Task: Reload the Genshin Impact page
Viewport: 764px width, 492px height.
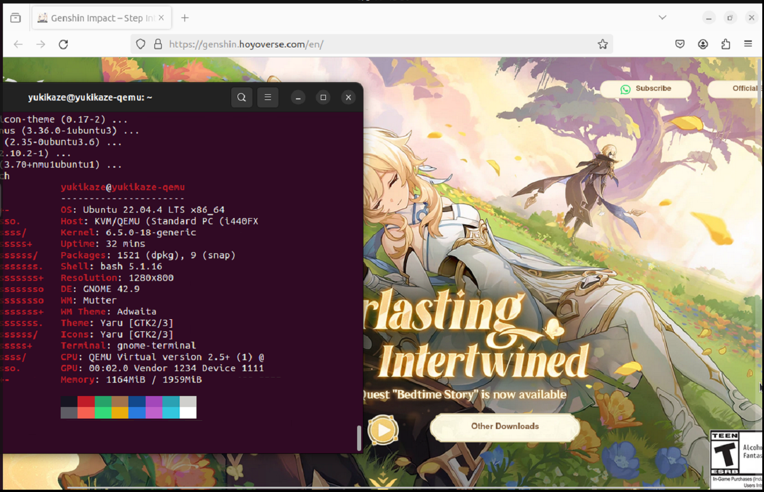Action: (x=64, y=44)
